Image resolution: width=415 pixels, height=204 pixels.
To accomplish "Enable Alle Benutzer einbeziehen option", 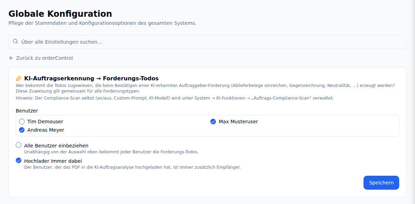I will [19, 145].
